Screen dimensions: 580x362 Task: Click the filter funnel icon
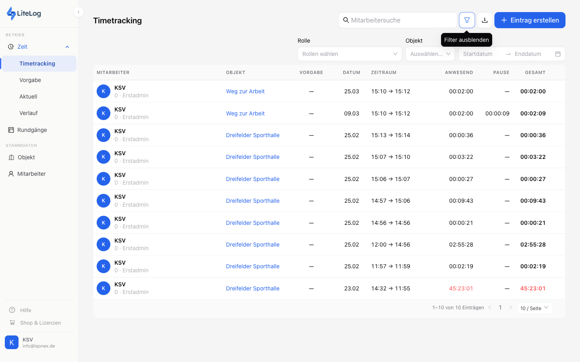click(467, 20)
